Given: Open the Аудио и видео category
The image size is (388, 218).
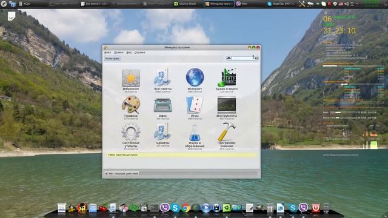Looking at the screenshot, I should [226, 81].
